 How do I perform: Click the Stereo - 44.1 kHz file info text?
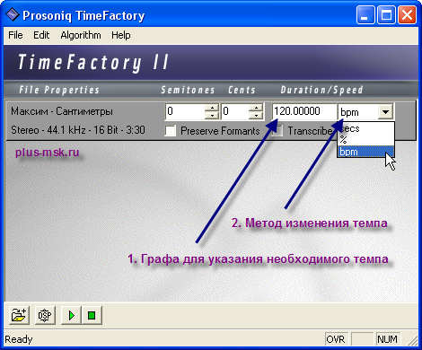coord(78,130)
